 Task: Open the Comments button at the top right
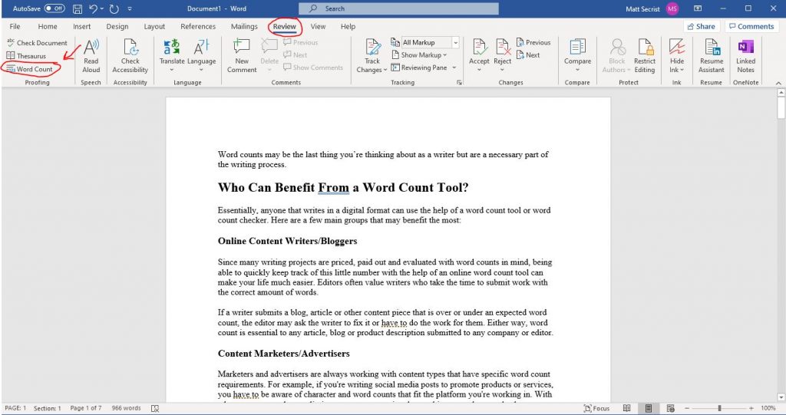(x=751, y=27)
